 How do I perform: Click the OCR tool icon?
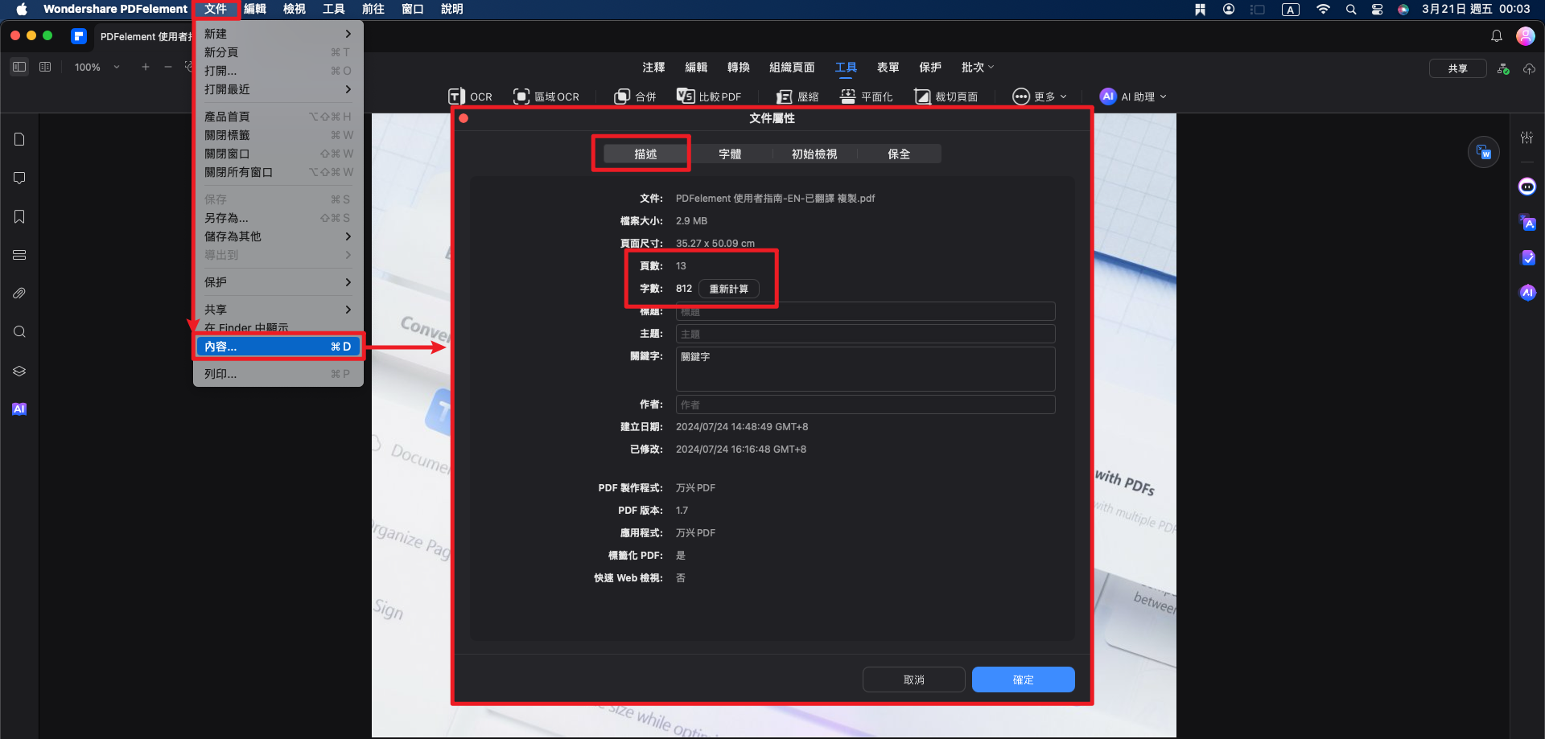click(x=456, y=96)
